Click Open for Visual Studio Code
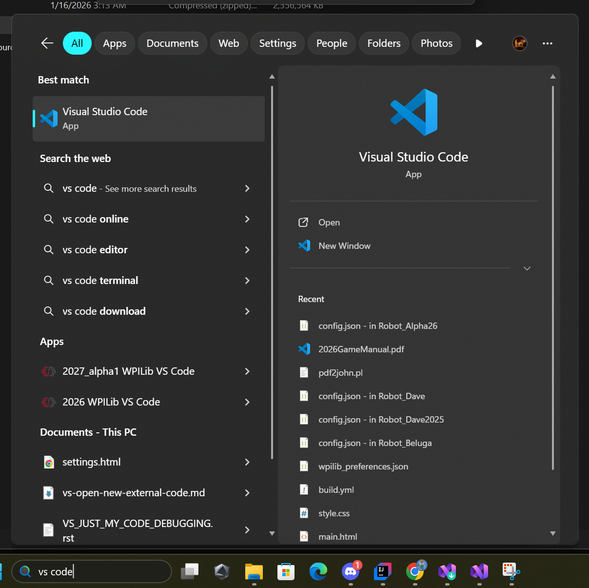The image size is (589, 588). click(x=329, y=223)
